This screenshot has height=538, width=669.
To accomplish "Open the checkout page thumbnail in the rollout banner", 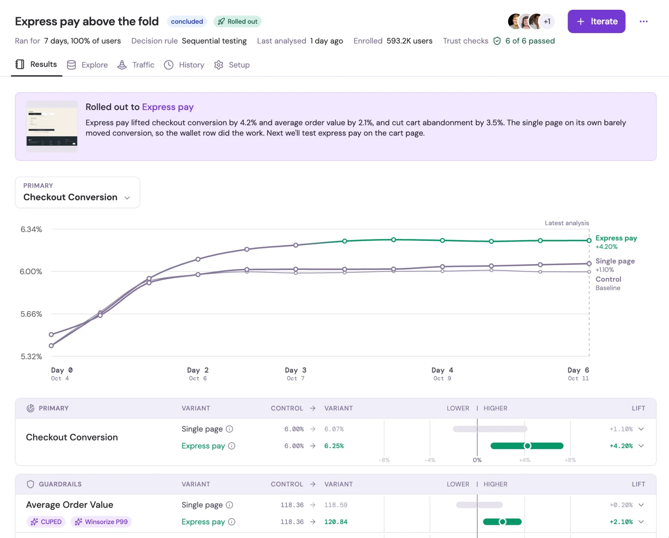I will coord(52,126).
